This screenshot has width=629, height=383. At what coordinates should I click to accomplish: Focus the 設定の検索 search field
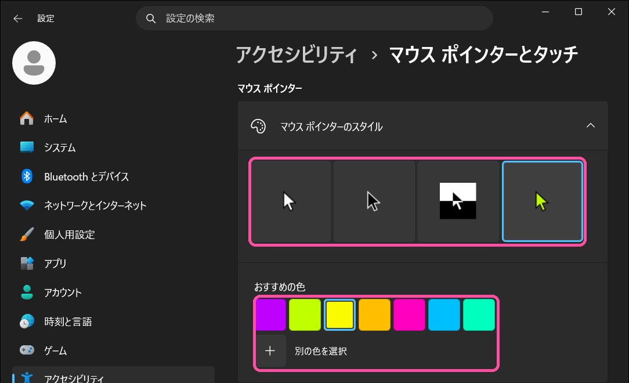(314, 18)
